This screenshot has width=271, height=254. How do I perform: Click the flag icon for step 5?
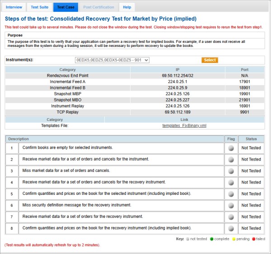pyautogui.click(x=231, y=194)
